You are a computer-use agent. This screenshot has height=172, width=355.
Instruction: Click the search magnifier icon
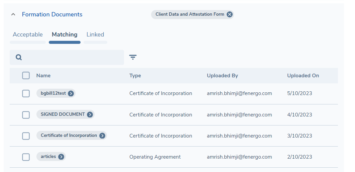click(x=19, y=57)
